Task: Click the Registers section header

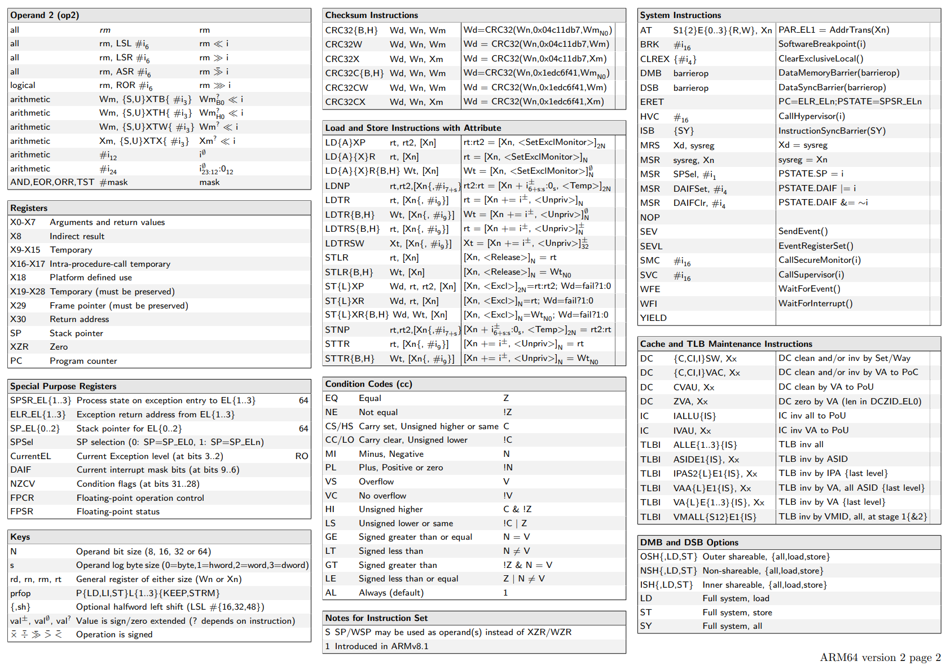Action: tap(29, 208)
